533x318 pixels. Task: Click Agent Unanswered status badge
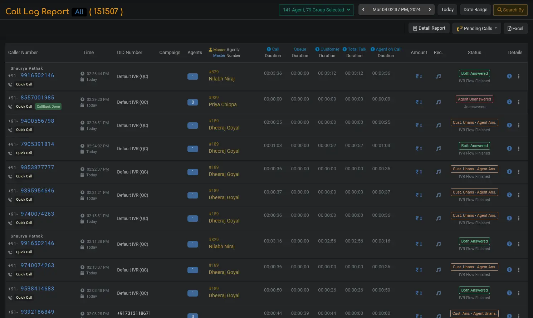(x=474, y=99)
